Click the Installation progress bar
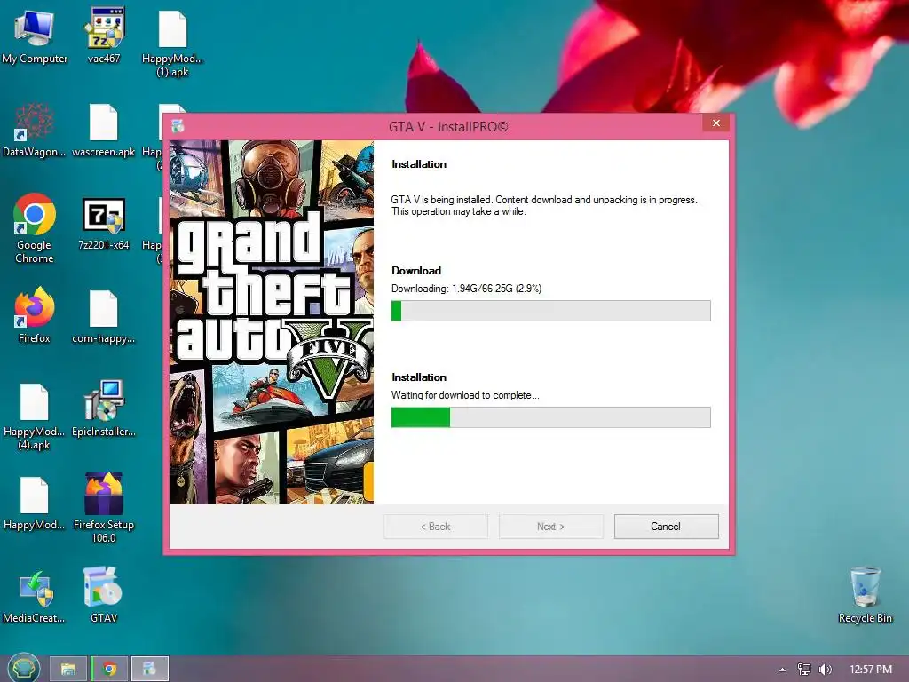This screenshot has width=909, height=682. tap(550, 417)
